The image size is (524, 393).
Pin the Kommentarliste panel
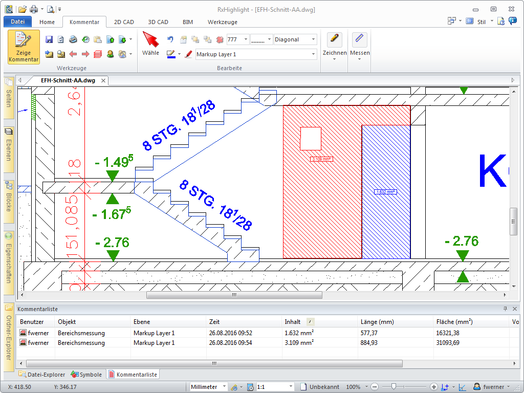pos(506,309)
